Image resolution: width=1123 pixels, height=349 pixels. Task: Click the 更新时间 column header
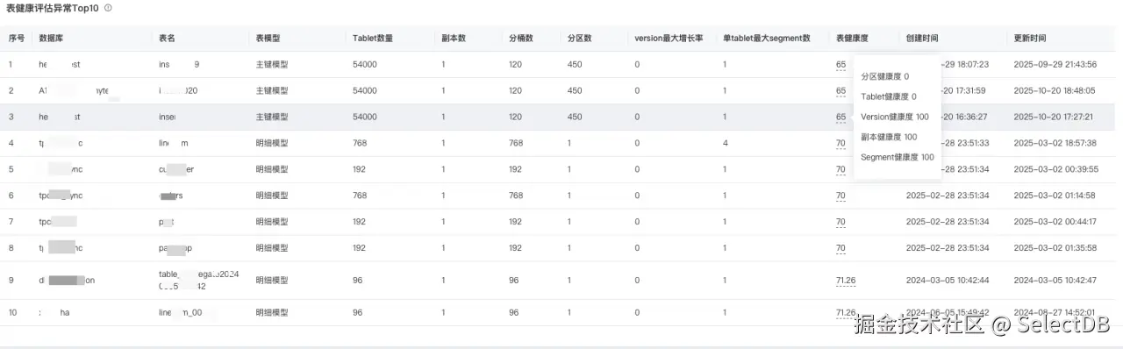[x=1029, y=39]
